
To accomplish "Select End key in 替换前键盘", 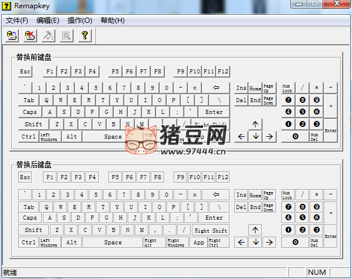I will click(255, 100).
